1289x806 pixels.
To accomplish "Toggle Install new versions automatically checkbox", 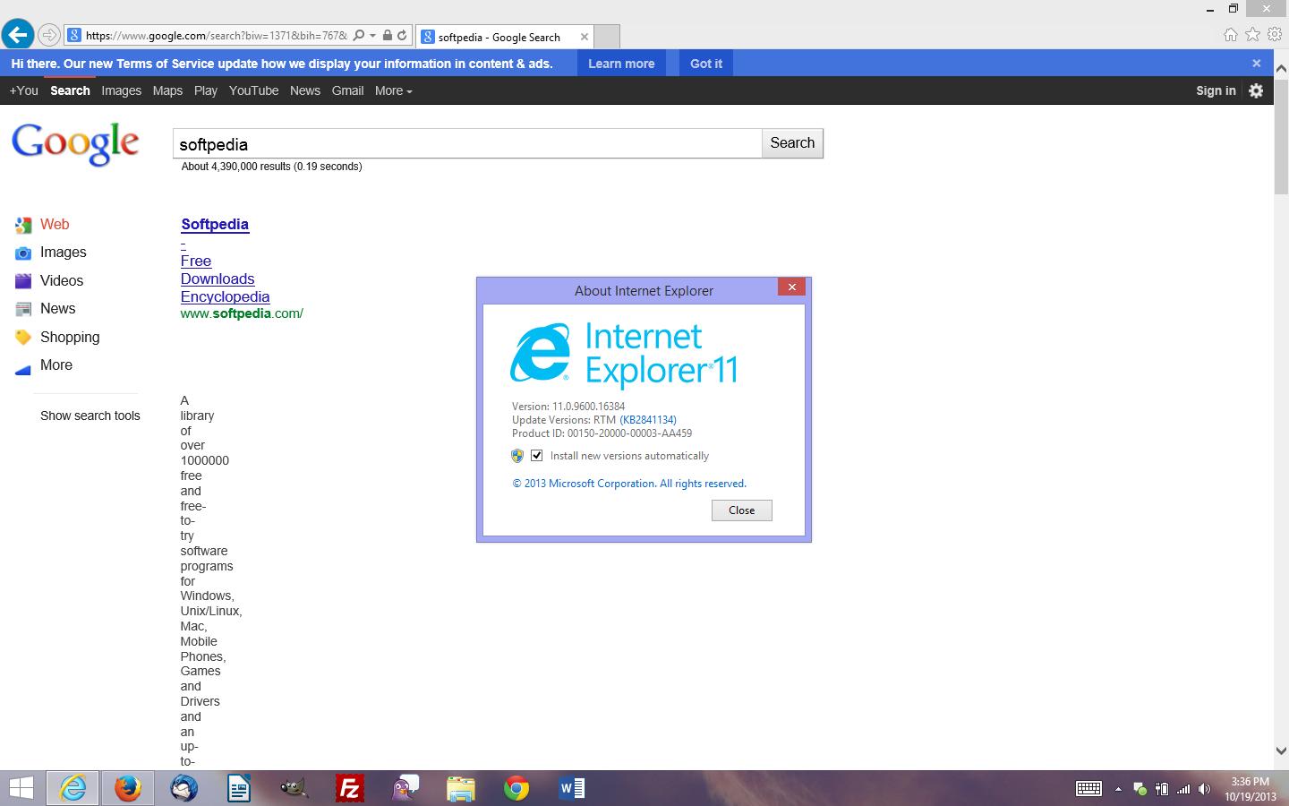I will tap(536, 455).
